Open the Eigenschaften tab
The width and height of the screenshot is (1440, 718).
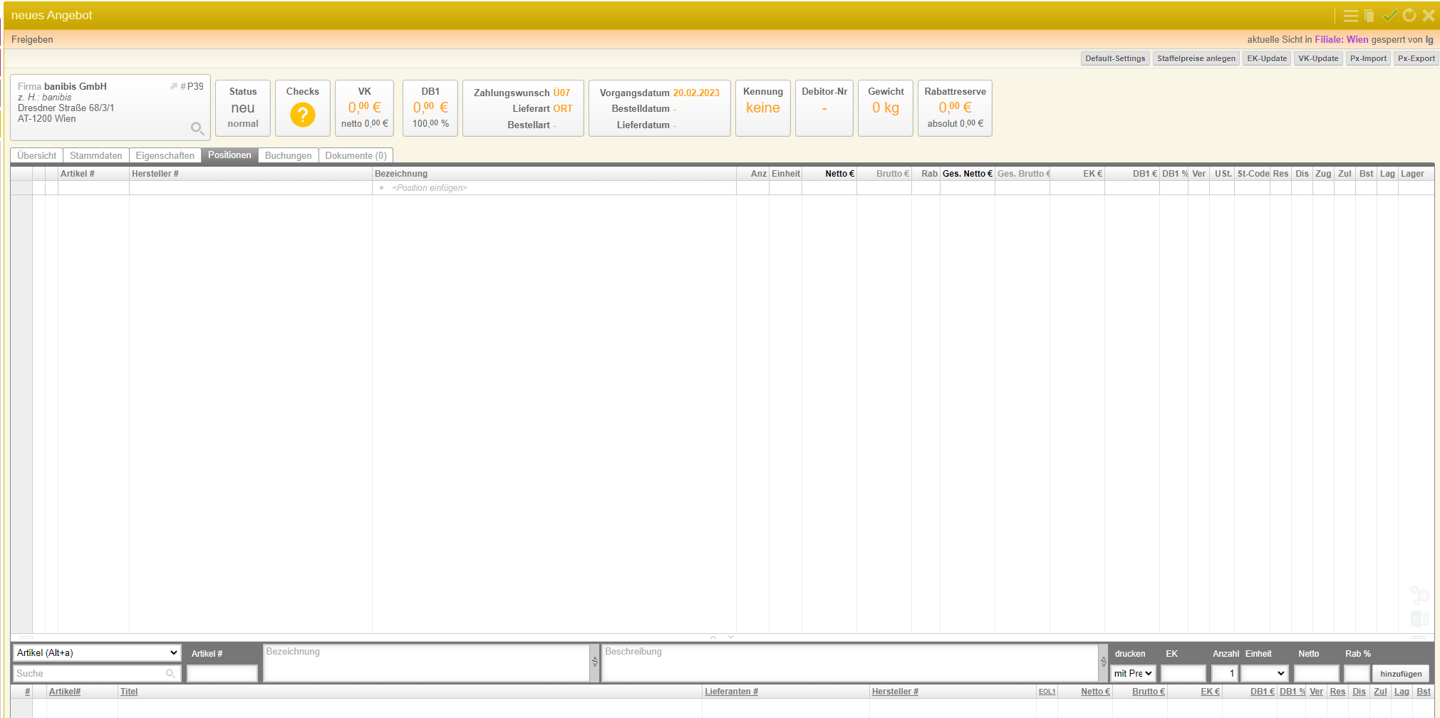coord(165,155)
